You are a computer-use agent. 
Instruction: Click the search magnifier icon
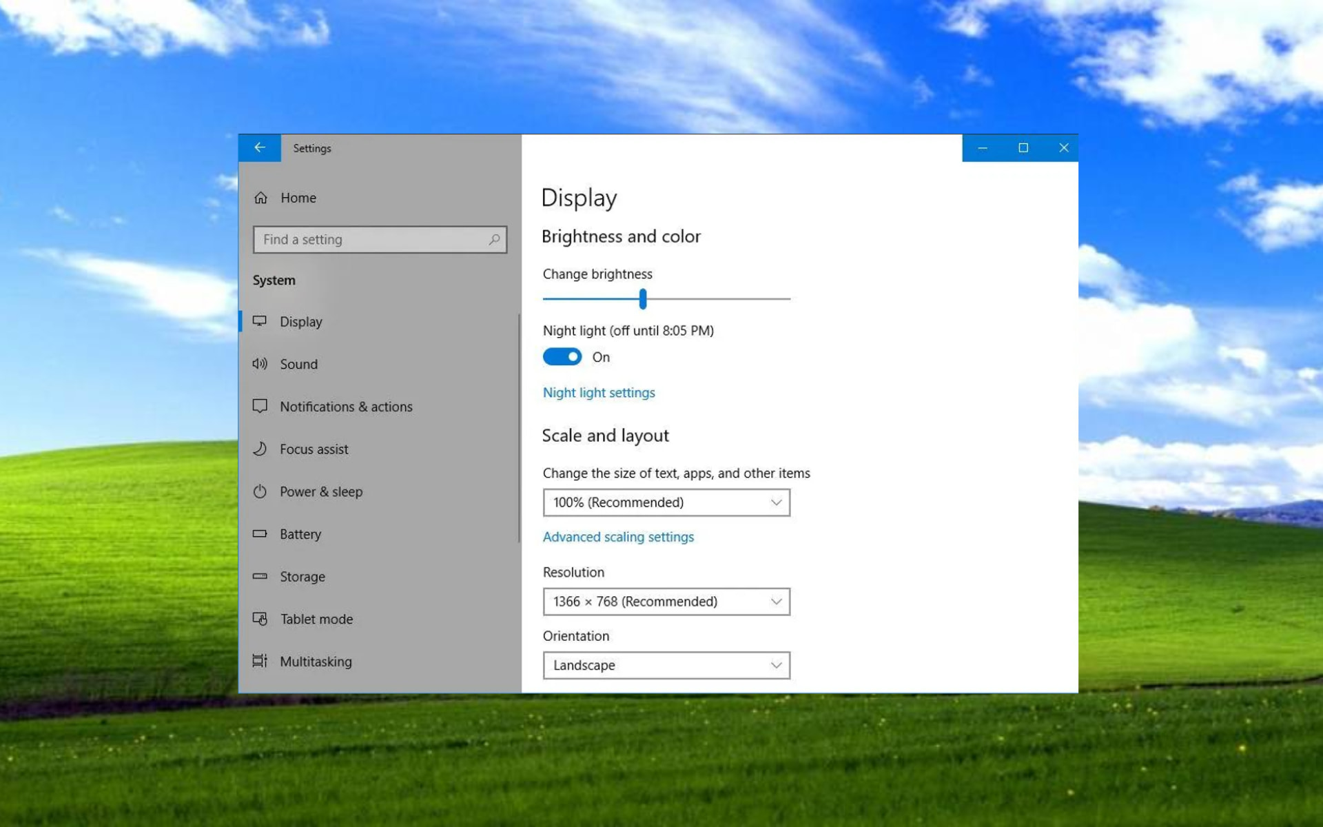pyautogui.click(x=494, y=239)
